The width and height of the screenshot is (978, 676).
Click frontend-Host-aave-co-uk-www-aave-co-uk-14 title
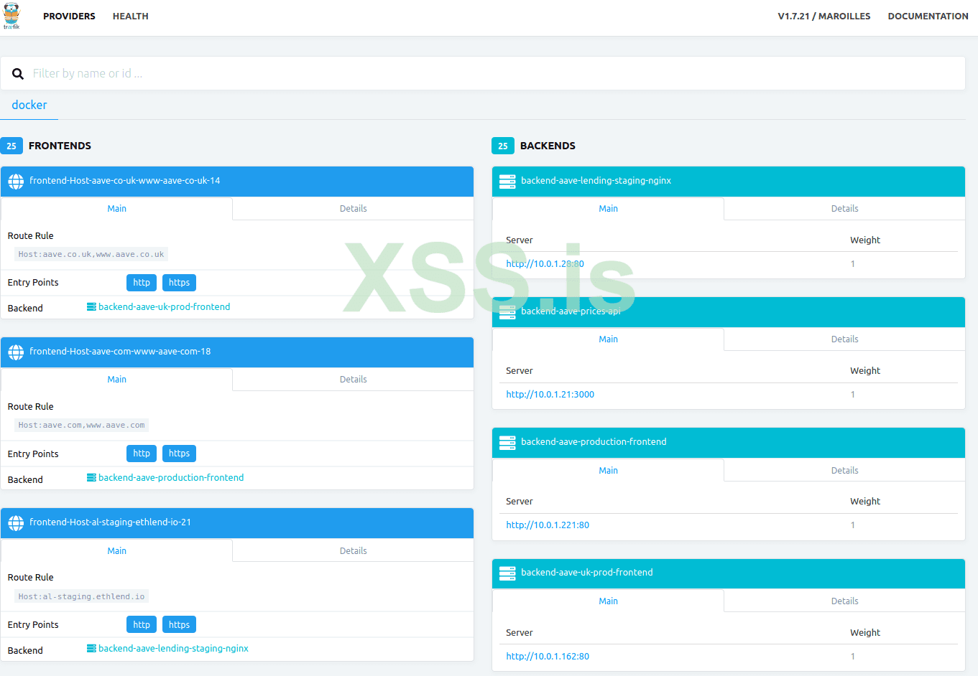point(125,181)
